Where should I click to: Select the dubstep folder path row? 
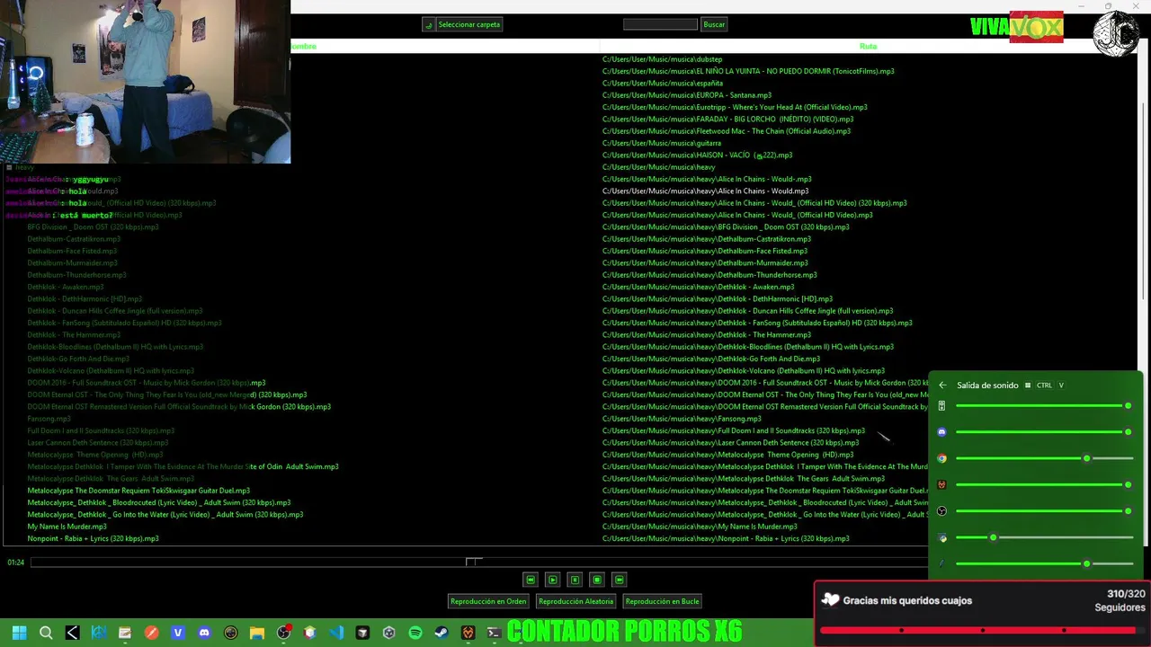tap(663, 59)
